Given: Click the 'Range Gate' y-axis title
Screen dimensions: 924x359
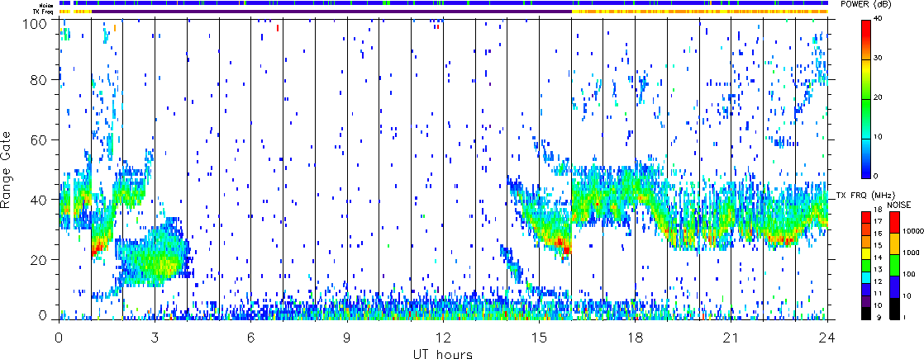Looking at the screenshot, I should point(7,169).
